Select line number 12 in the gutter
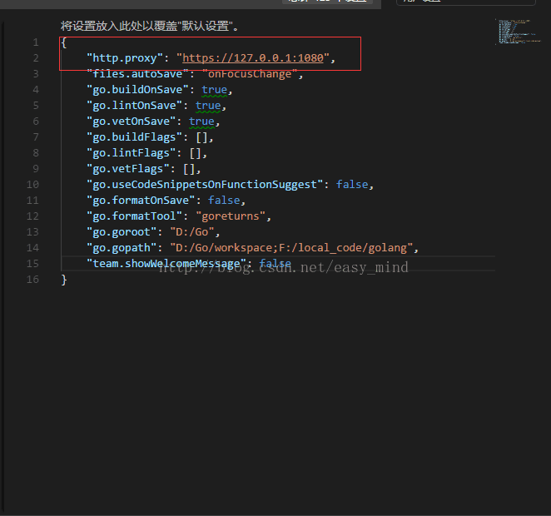Image resolution: width=551 pixels, height=516 pixels. [x=32, y=216]
